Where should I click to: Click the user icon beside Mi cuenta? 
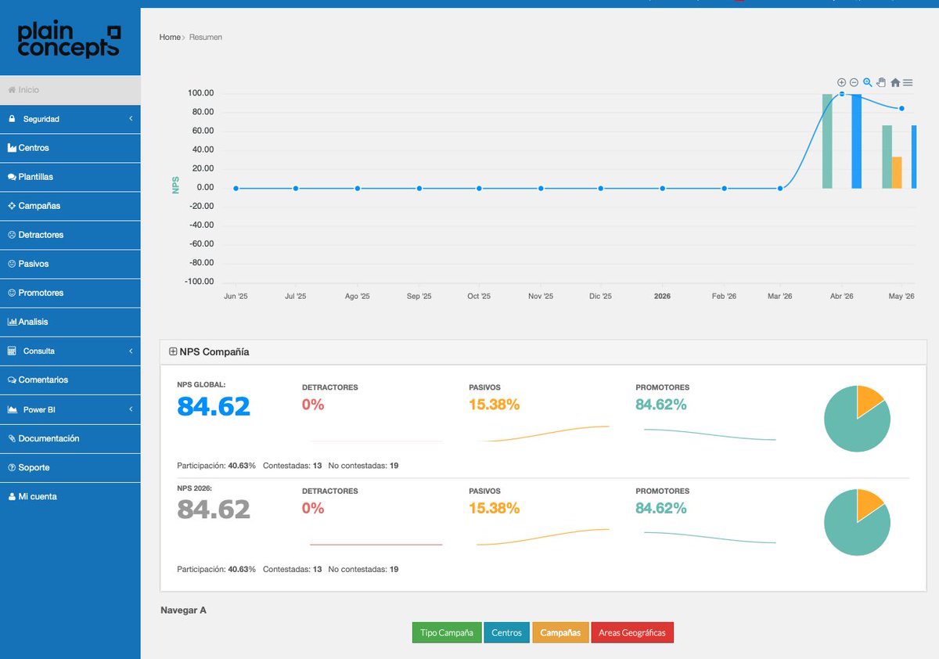pos(12,496)
